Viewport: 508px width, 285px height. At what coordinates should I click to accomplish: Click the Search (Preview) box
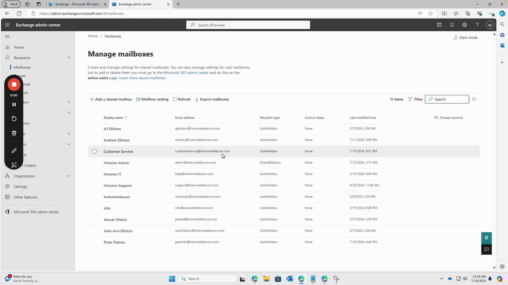[248, 25]
